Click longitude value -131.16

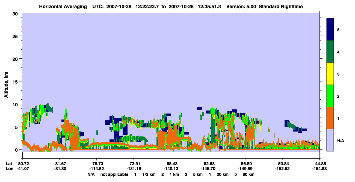pyautogui.click(x=134, y=169)
